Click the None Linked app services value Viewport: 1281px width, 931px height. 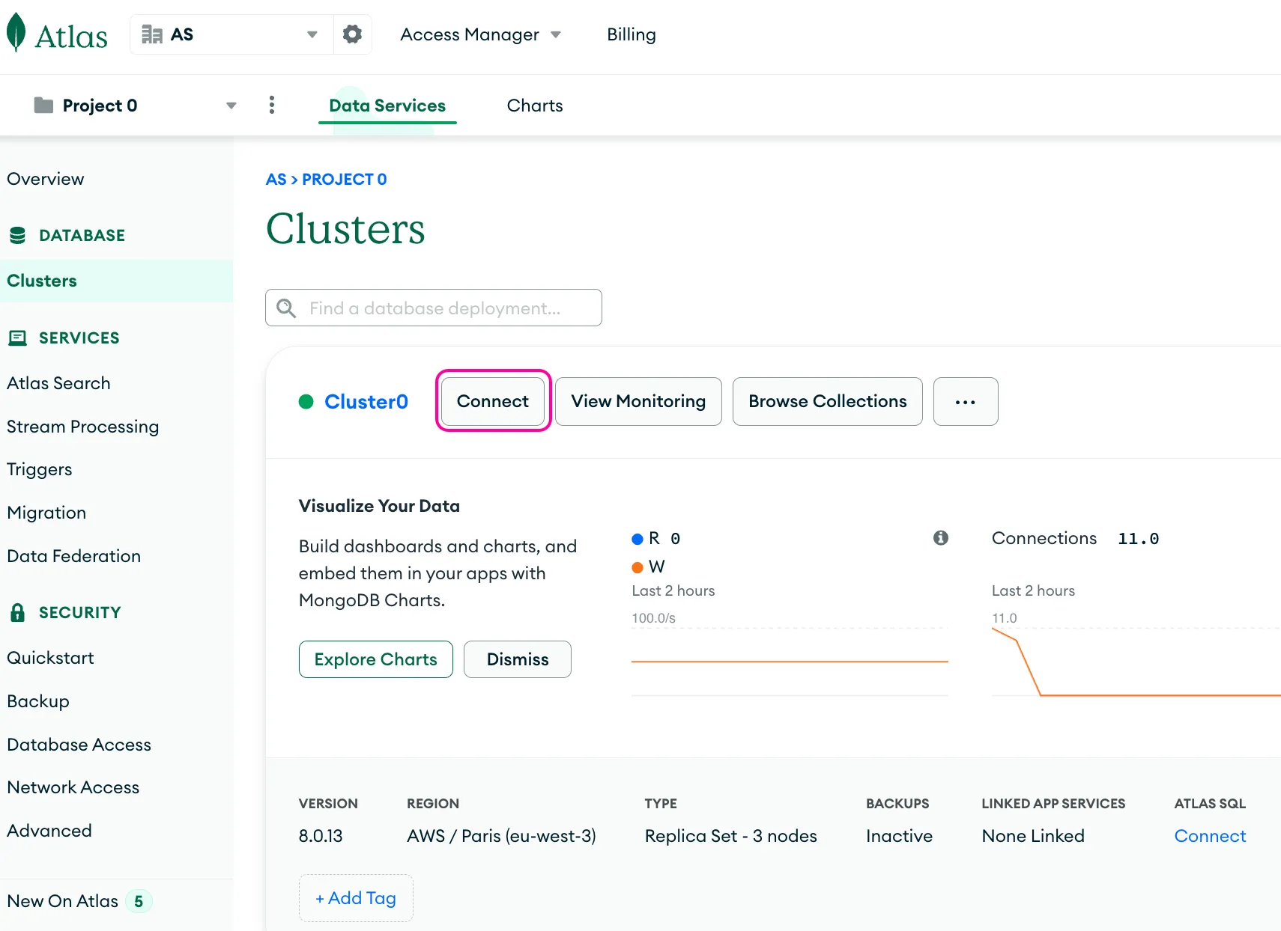[1033, 836]
